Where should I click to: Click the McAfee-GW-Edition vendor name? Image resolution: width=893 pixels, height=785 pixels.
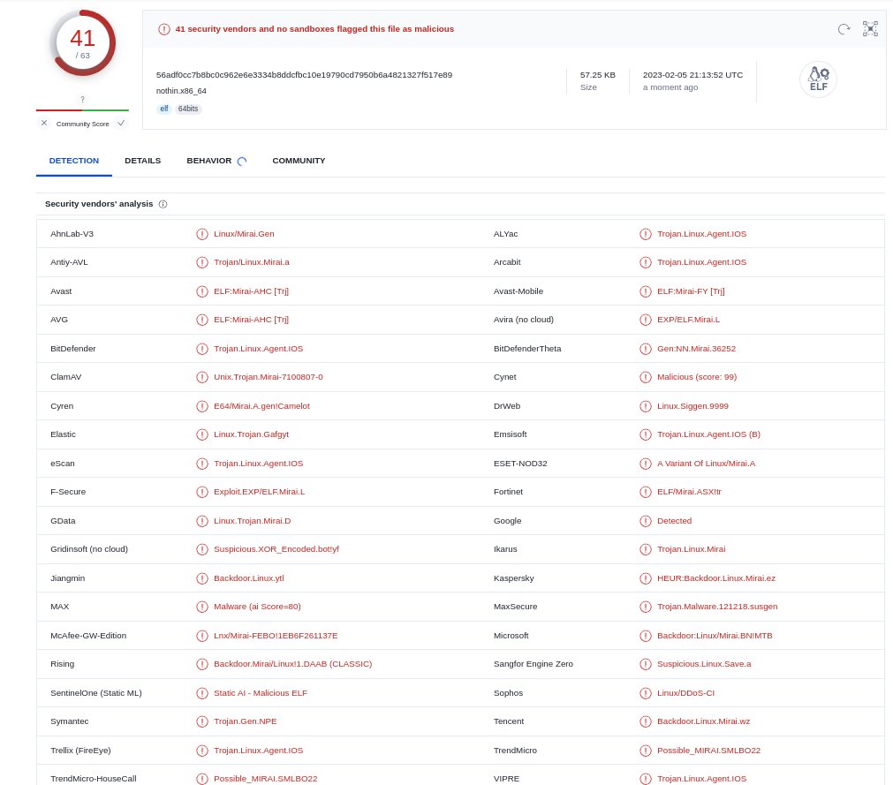pyautogui.click(x=88, y=636)
